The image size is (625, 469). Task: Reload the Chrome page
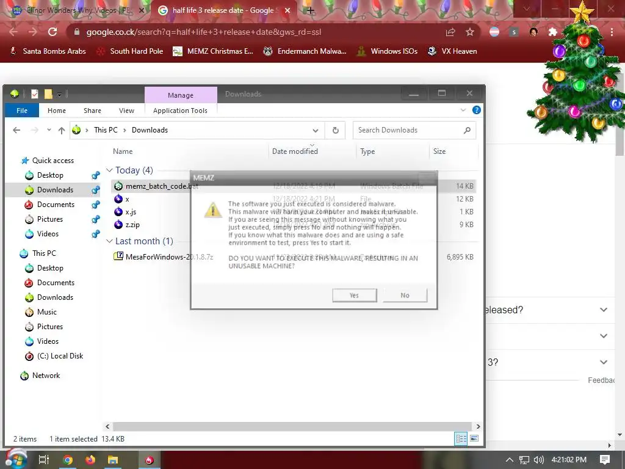[52, 32]
